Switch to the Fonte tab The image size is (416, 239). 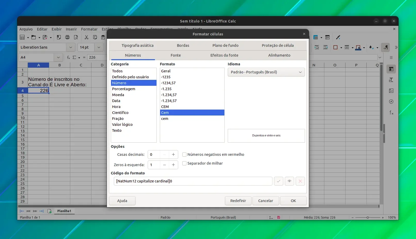[176, 55]
